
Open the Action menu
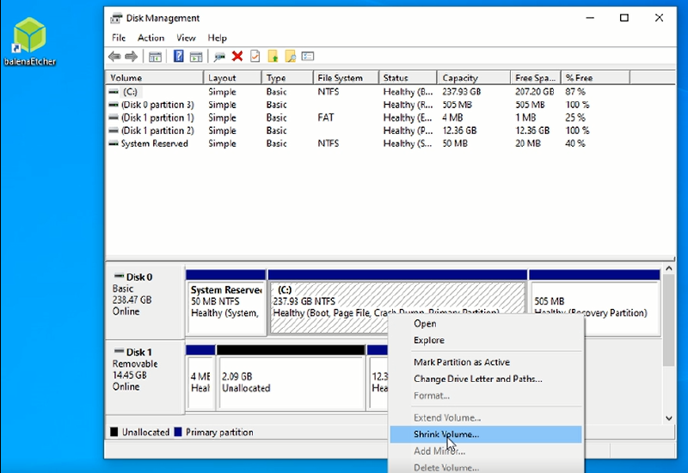pos(150,38)
